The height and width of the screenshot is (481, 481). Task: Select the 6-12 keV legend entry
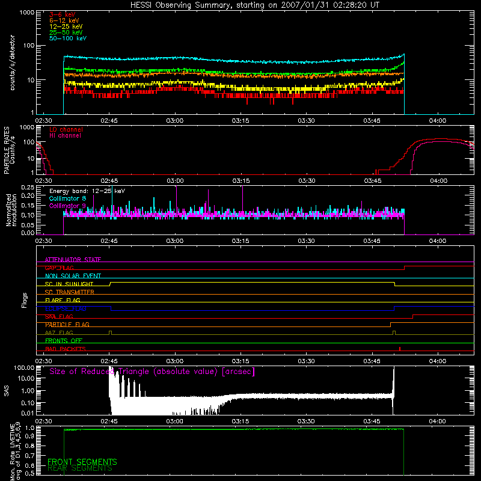(x=64, y=20)
